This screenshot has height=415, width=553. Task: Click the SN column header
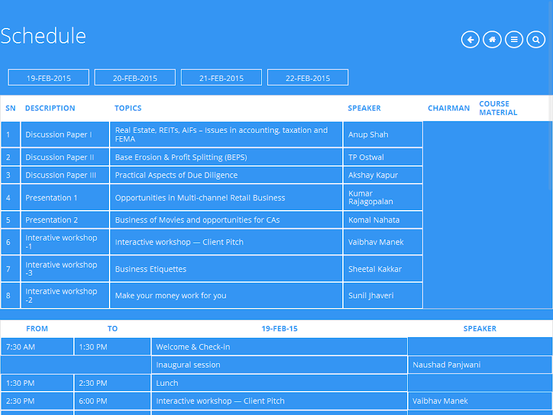point(10,108)
